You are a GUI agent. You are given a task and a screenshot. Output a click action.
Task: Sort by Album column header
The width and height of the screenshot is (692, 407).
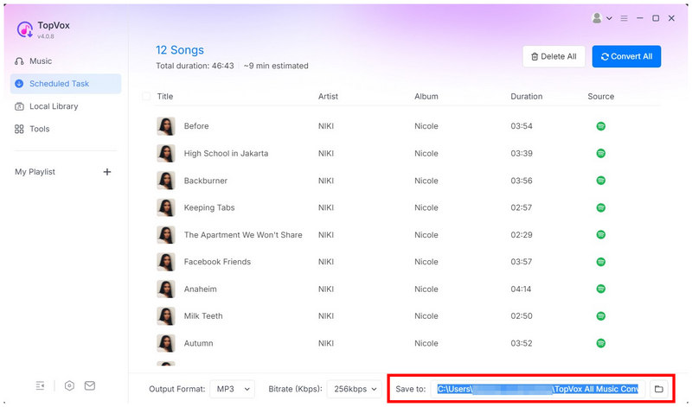pyautogui.click(x=426, y=97)
